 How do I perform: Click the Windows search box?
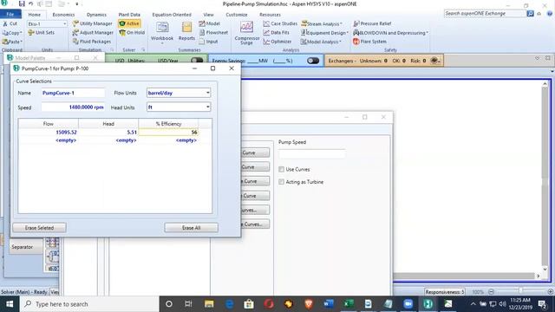pyautogui.click(x=89, y=304)
